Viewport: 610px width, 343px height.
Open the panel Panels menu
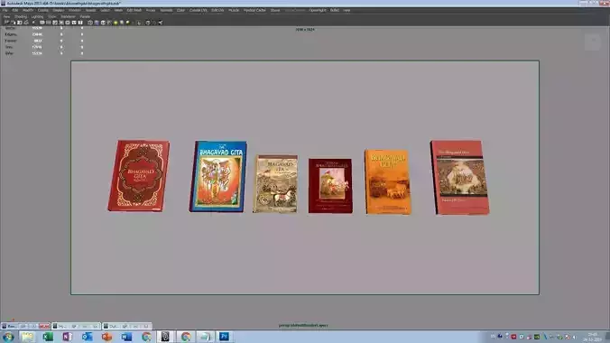pyautogui.click(x=85, y=17)
